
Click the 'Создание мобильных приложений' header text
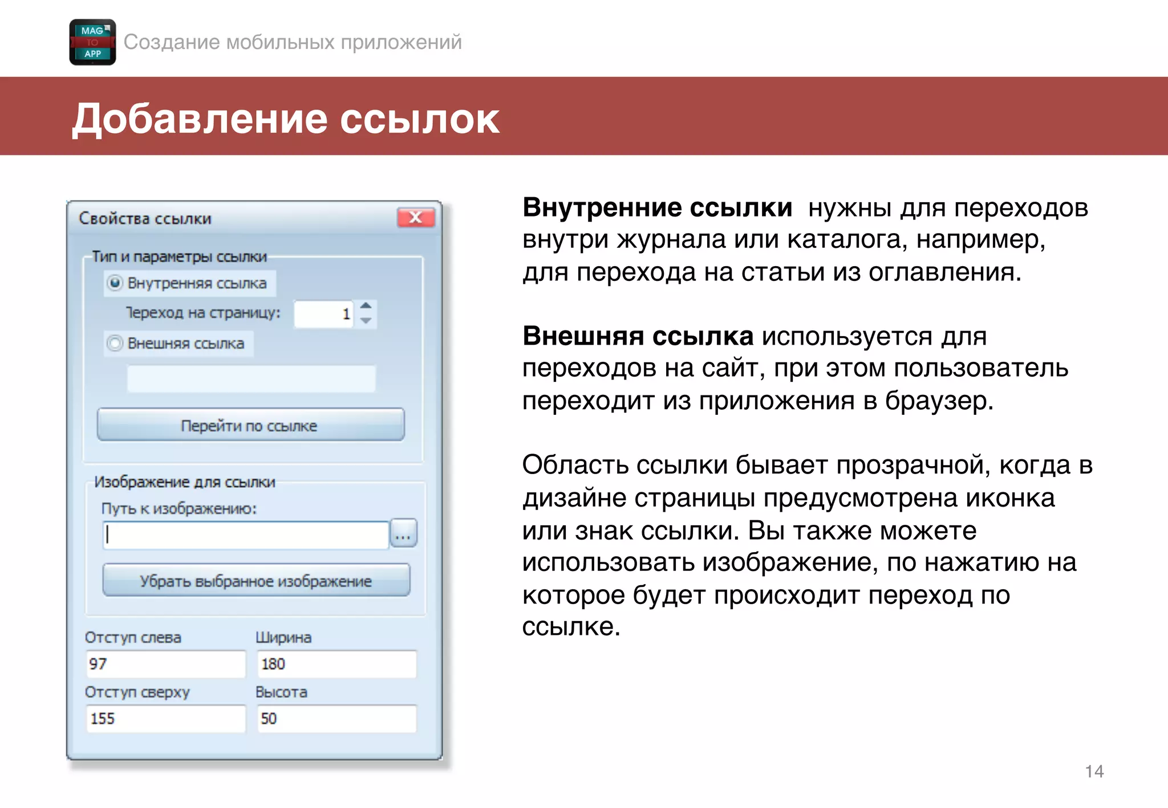click(x=293, y=42)
